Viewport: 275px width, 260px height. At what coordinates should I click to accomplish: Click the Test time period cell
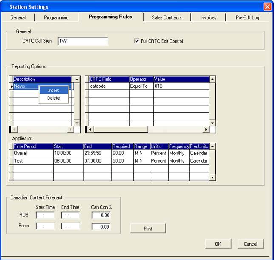(32, 161)
